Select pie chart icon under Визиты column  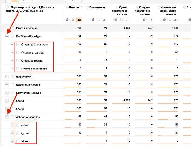[67, 20]
